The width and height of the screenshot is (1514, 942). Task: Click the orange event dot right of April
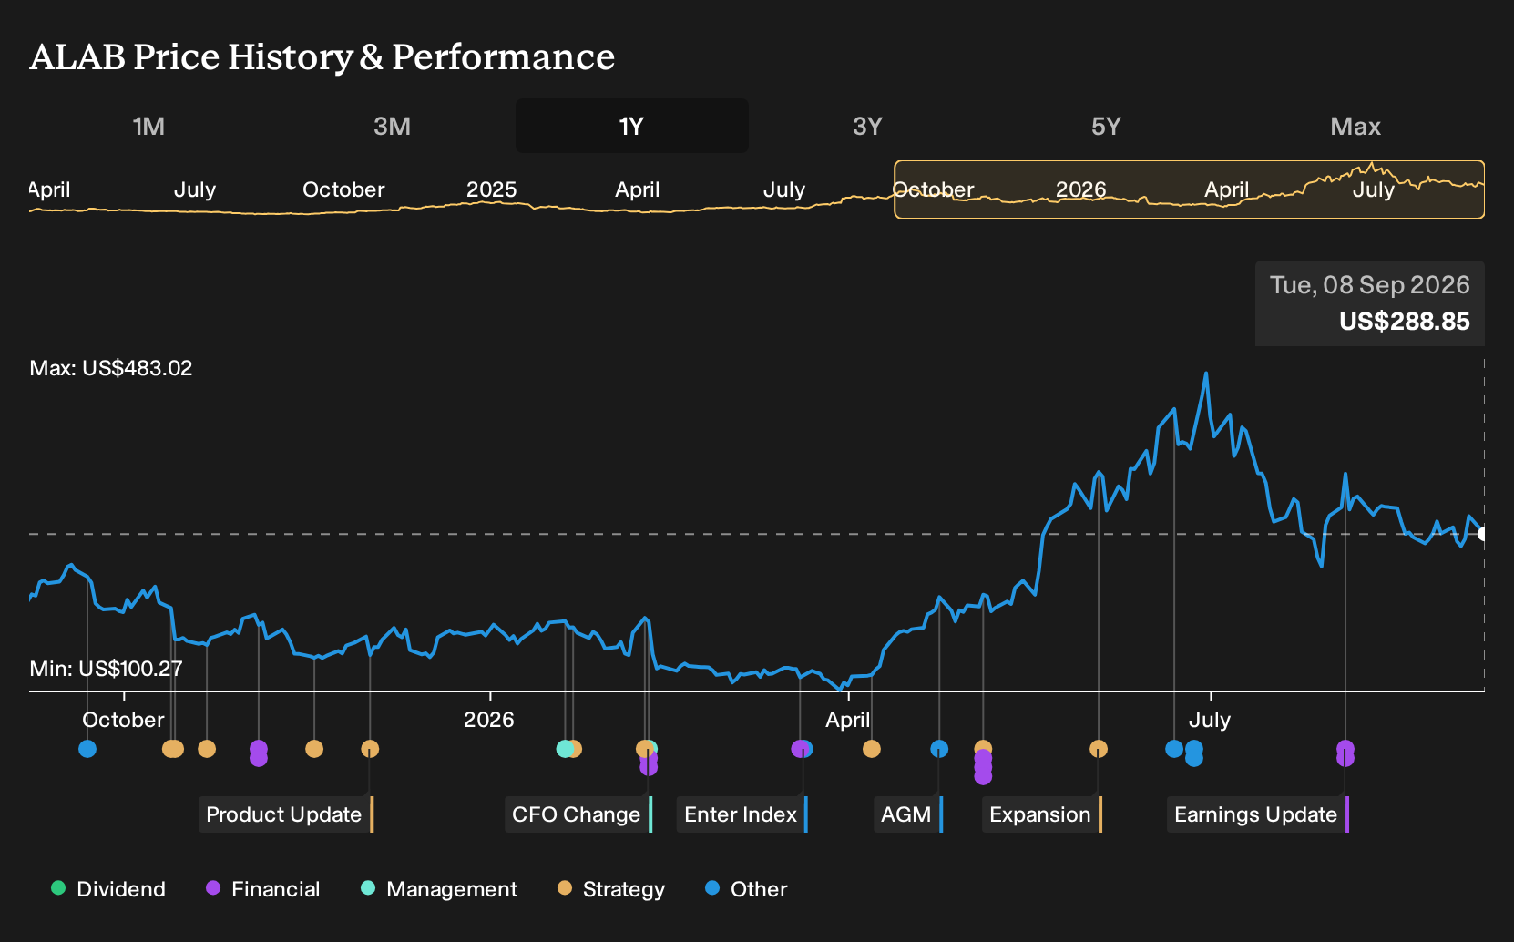[872, 749]
